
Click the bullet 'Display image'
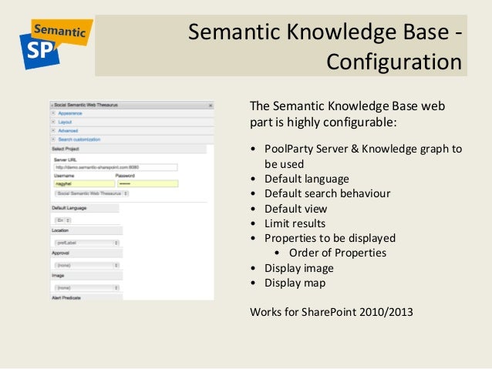point(299,268)
